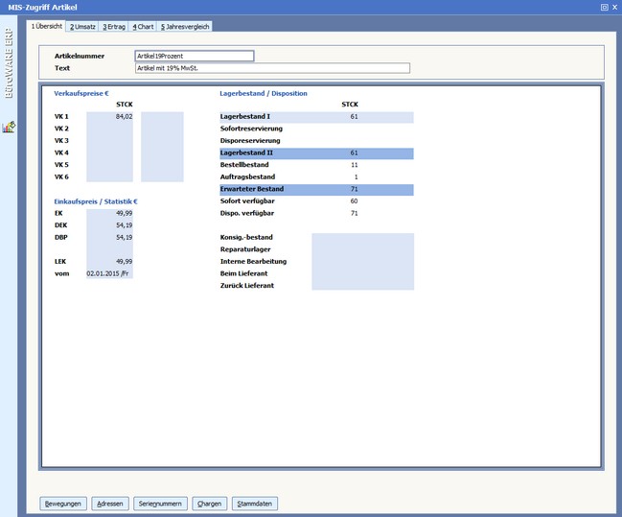The height and width of the screenshot is (517, 622).
Task: Select the Übersicht tab
Action: point(47,26)
